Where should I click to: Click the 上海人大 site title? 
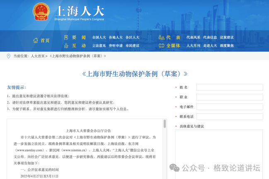(x=80, y=11)
